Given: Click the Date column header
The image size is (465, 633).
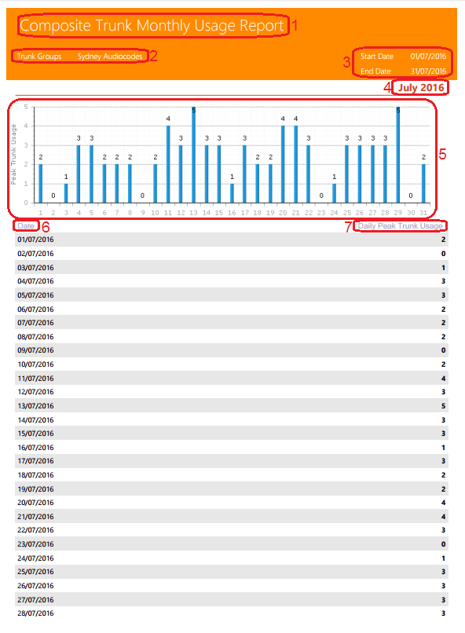Looking at the screenshot, I should pos(26,225).
